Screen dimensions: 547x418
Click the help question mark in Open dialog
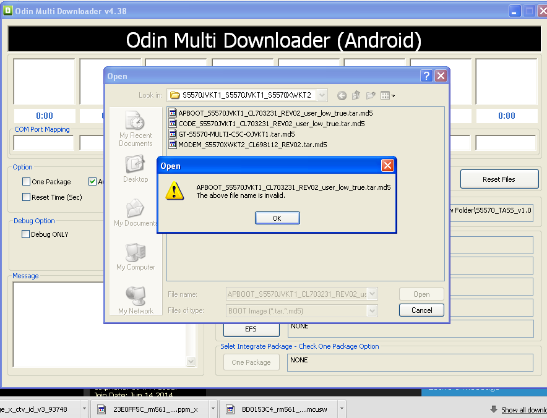pyautogui.click(x=426, y=75)
